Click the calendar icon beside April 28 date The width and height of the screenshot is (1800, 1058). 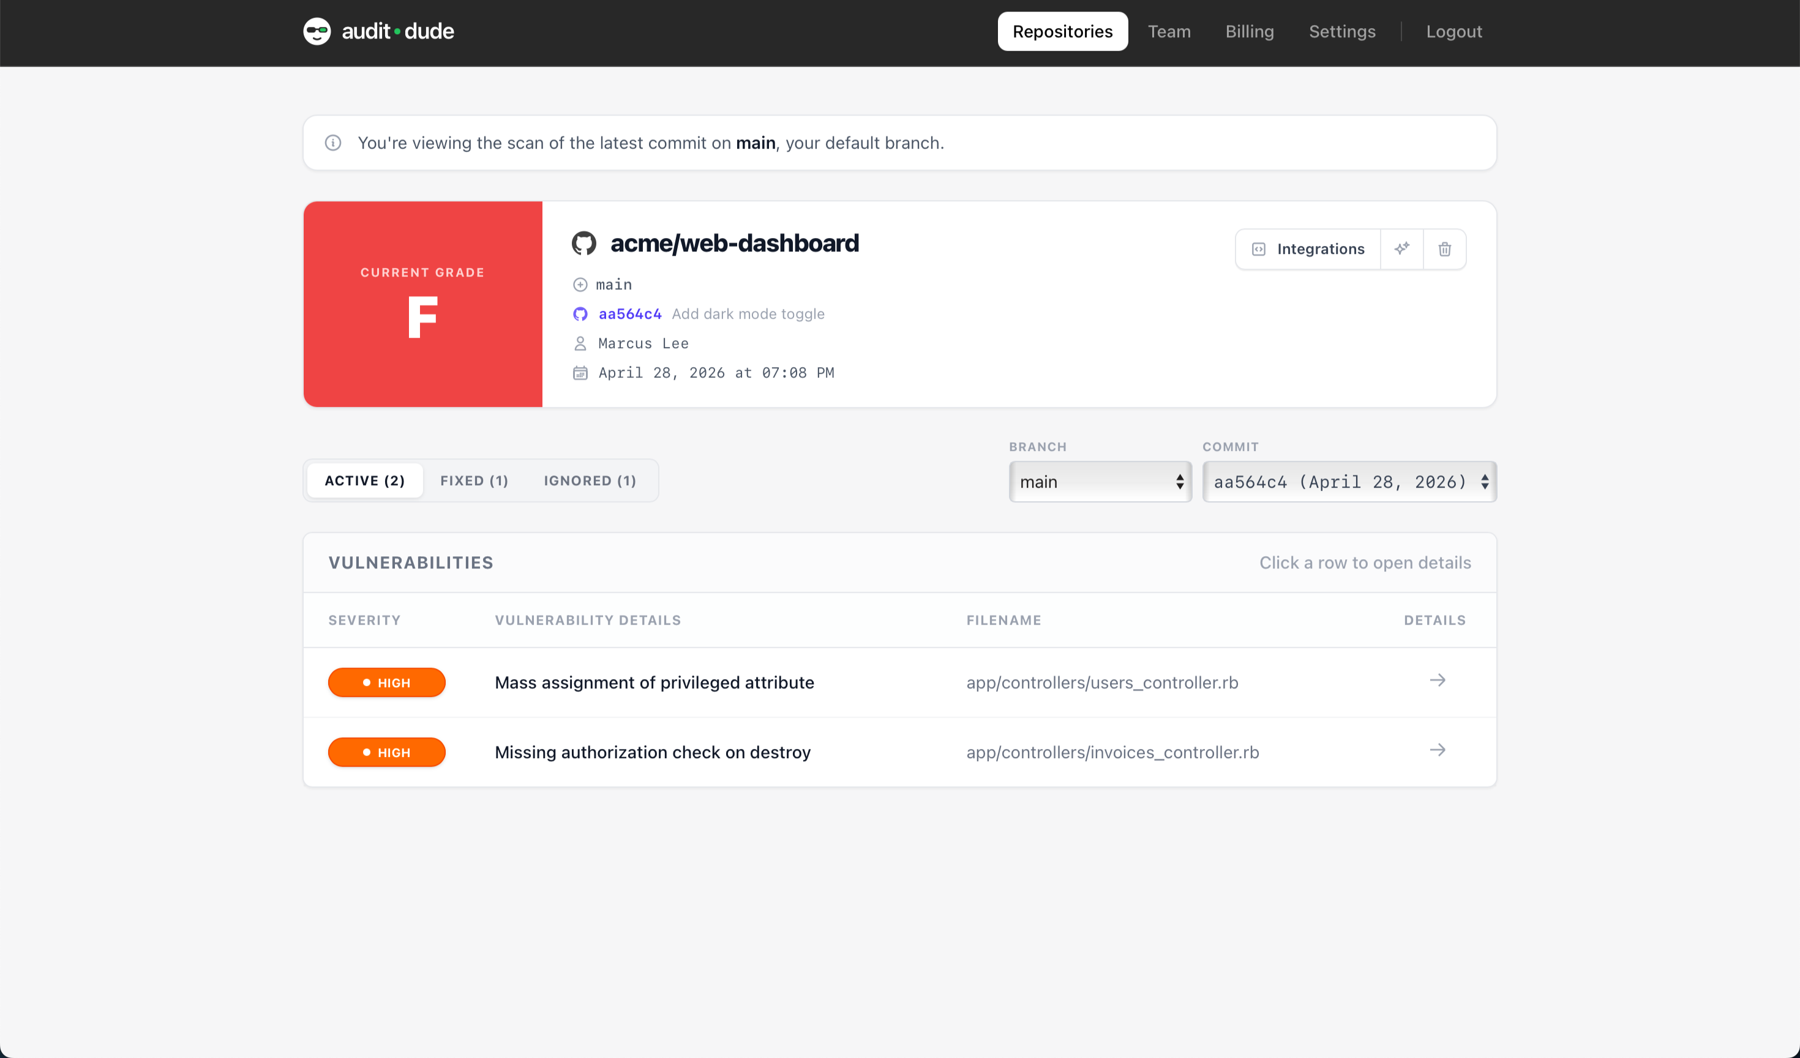(x=580, y=373)
